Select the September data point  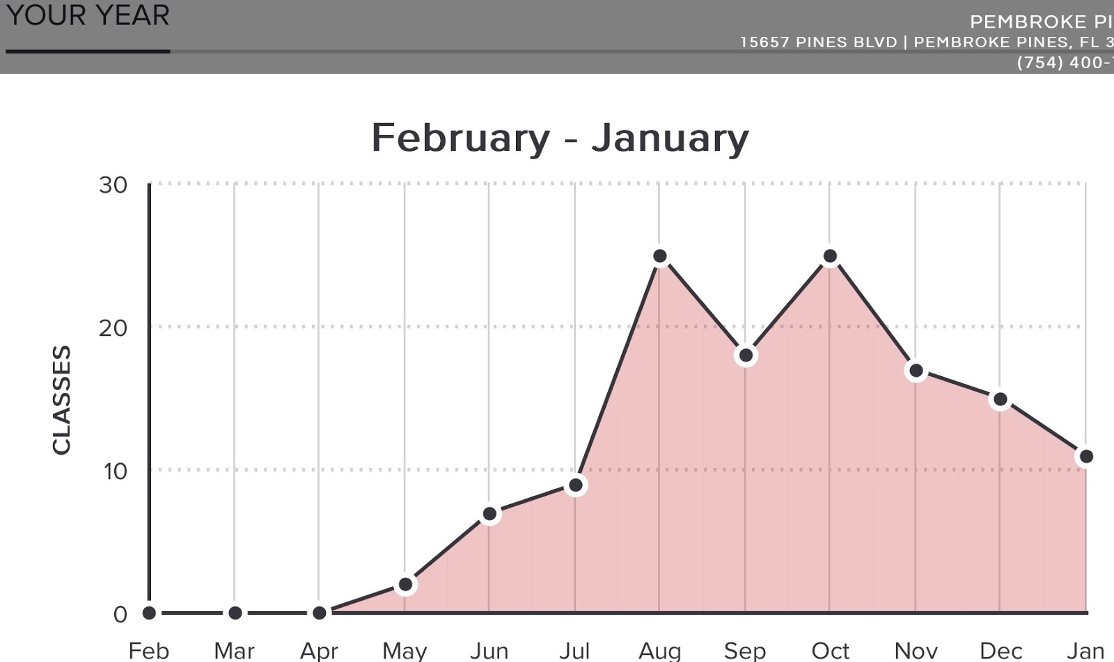(x=746, y=356)
